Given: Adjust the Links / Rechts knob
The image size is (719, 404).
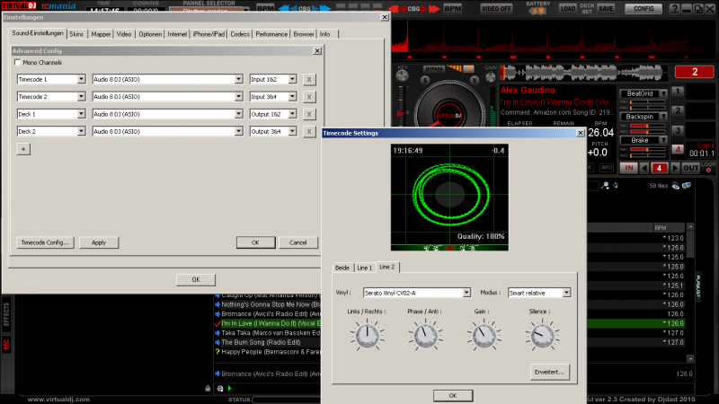Looking at the screenshot, I should 367,336.
